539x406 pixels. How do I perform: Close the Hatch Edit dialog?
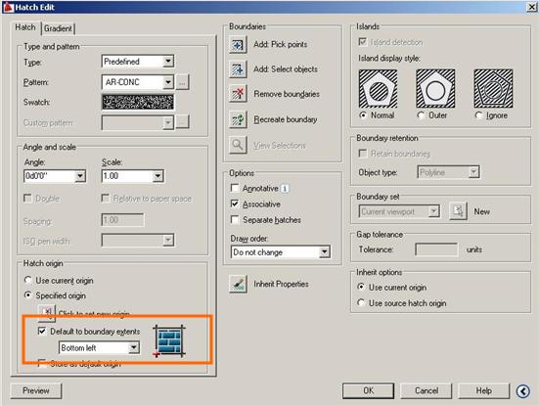[x=531, y=7]
